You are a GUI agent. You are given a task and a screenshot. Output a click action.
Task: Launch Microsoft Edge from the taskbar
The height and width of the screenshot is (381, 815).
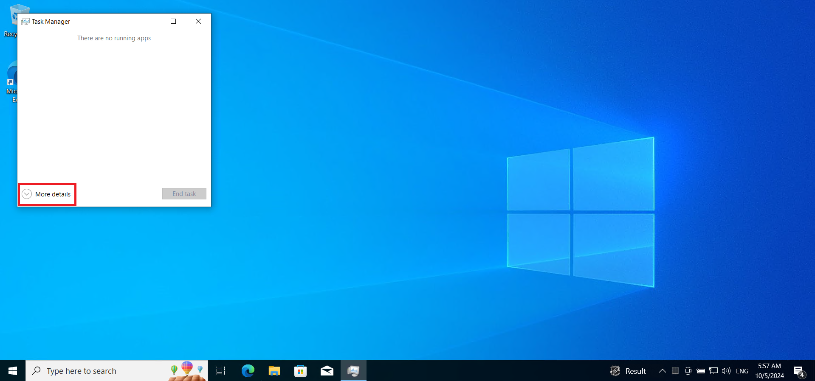pos(248,371)
